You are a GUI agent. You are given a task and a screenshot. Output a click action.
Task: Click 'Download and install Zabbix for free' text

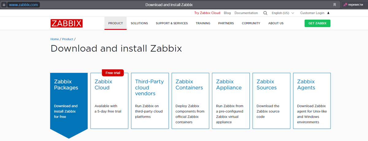pyautogui.click(x=66, y=111)
